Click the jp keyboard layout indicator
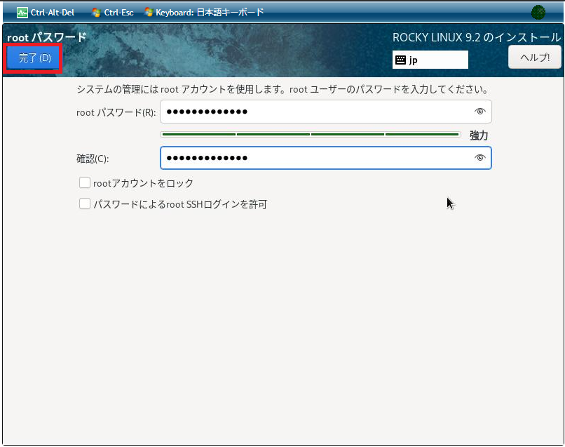This screenshot has width=565, height=447. pyautogui.click(x=430, y=60)
